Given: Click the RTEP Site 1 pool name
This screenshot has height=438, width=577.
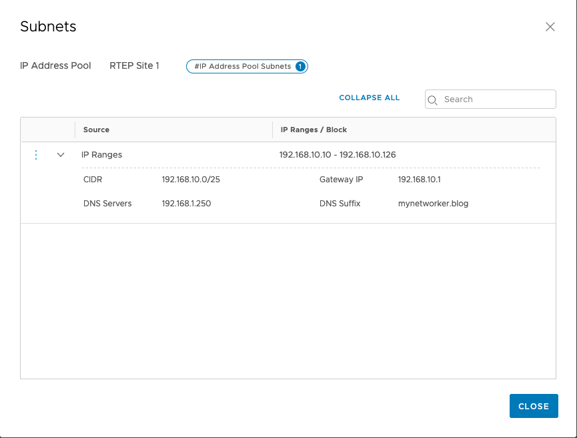Looking at the screenshot, I should click(x=134, y=66).
